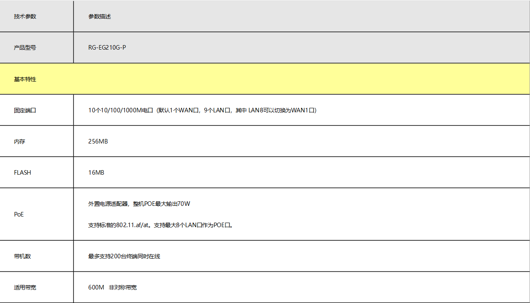Select the 产品型号 row label
This screenshot has width=530, height=303.
coord(25,48)
